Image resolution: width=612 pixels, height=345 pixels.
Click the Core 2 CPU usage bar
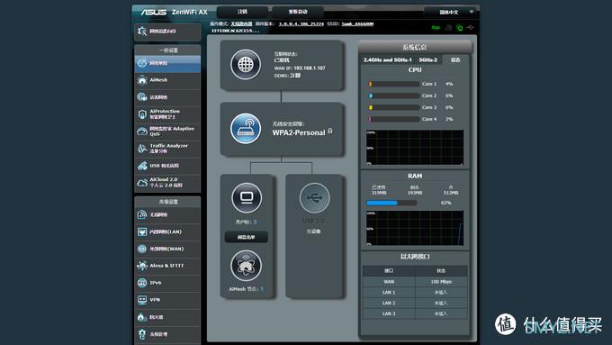coord(394,95)
